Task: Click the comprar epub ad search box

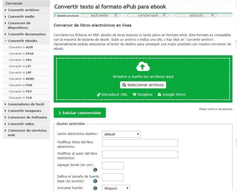Action: 148,15
